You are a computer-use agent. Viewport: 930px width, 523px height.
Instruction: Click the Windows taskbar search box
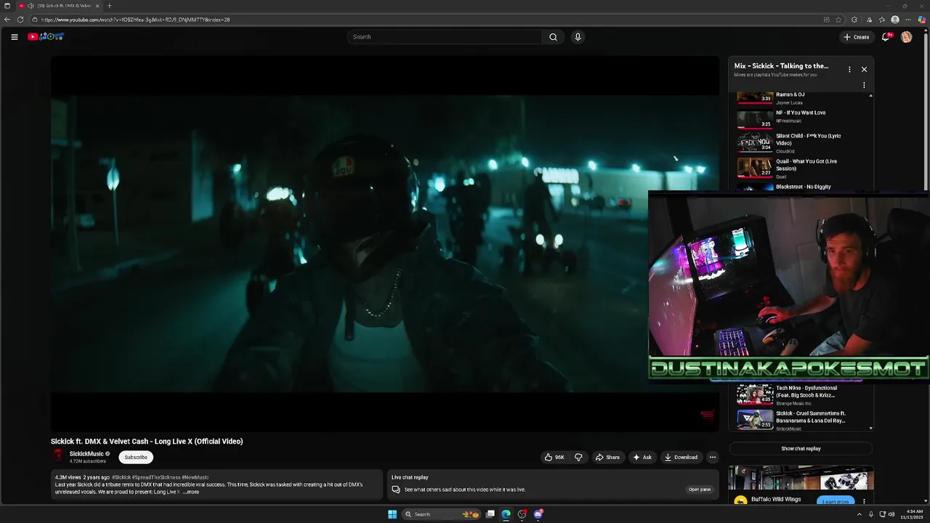440,514
